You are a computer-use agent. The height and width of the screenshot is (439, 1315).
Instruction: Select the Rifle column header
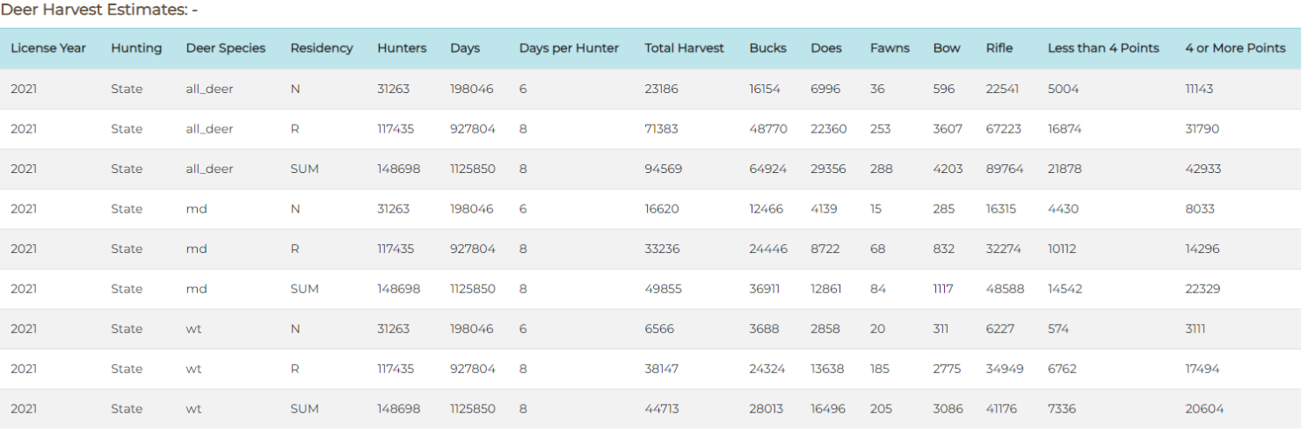(x=999, y=48)
